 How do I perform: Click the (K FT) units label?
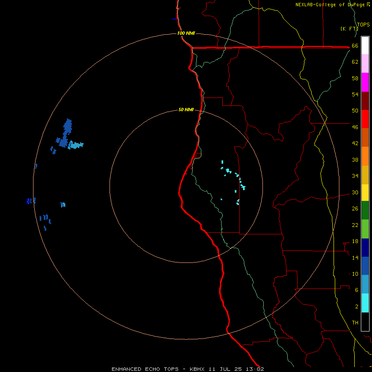pos(349,29)
